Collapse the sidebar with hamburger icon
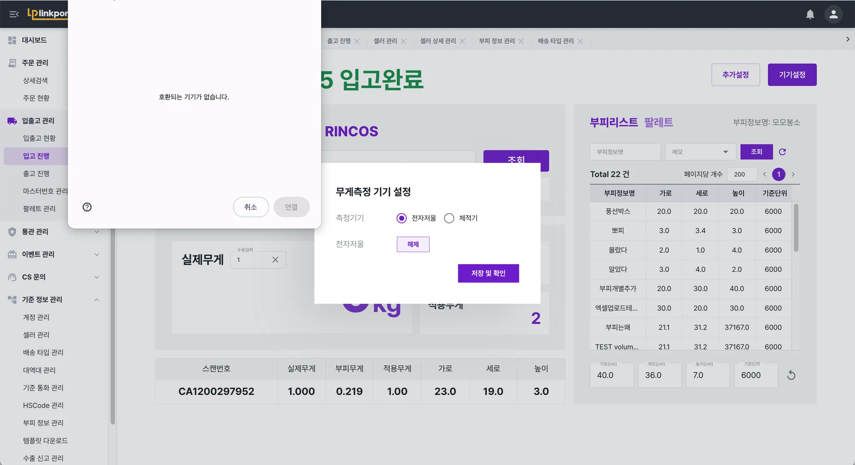This screenshot has height=465, width=855. click(14, 14)
